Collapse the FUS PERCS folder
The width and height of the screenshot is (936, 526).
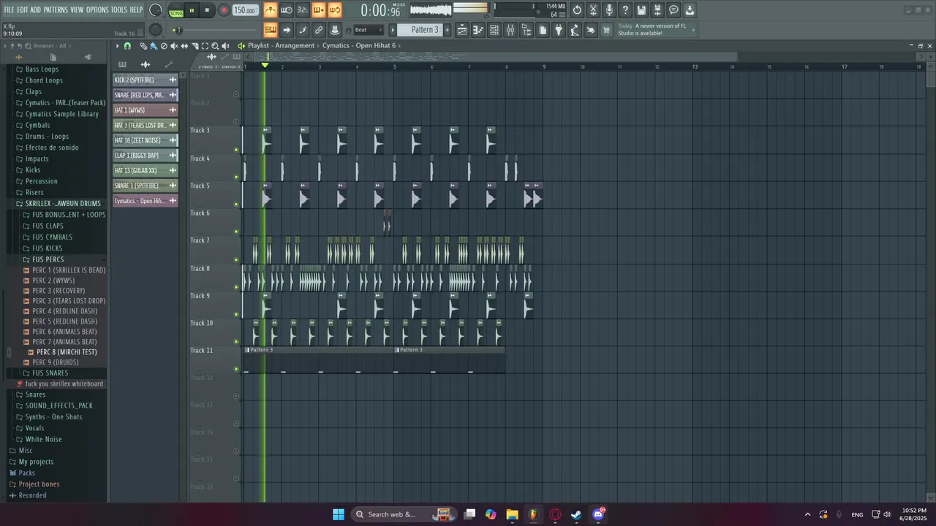coord(48,259)
